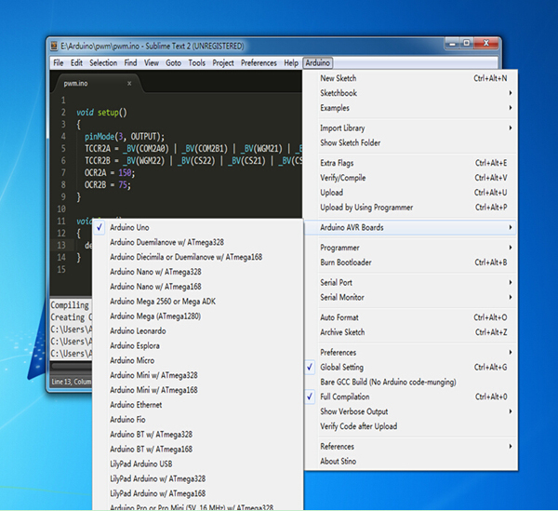Enable Verify Code after Upload

[x=411, y=426]
